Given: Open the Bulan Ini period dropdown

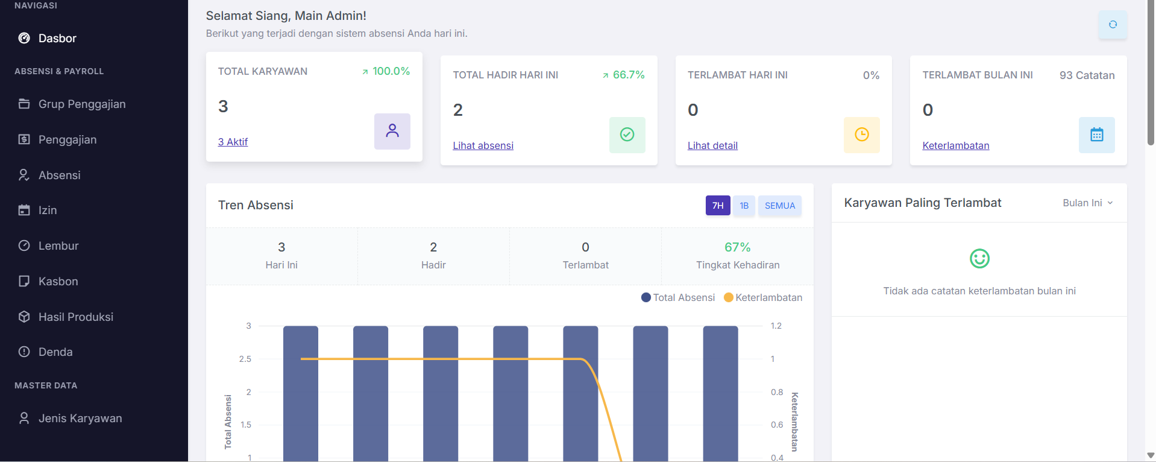Looking at the screenshot, I should [1087, 203].
